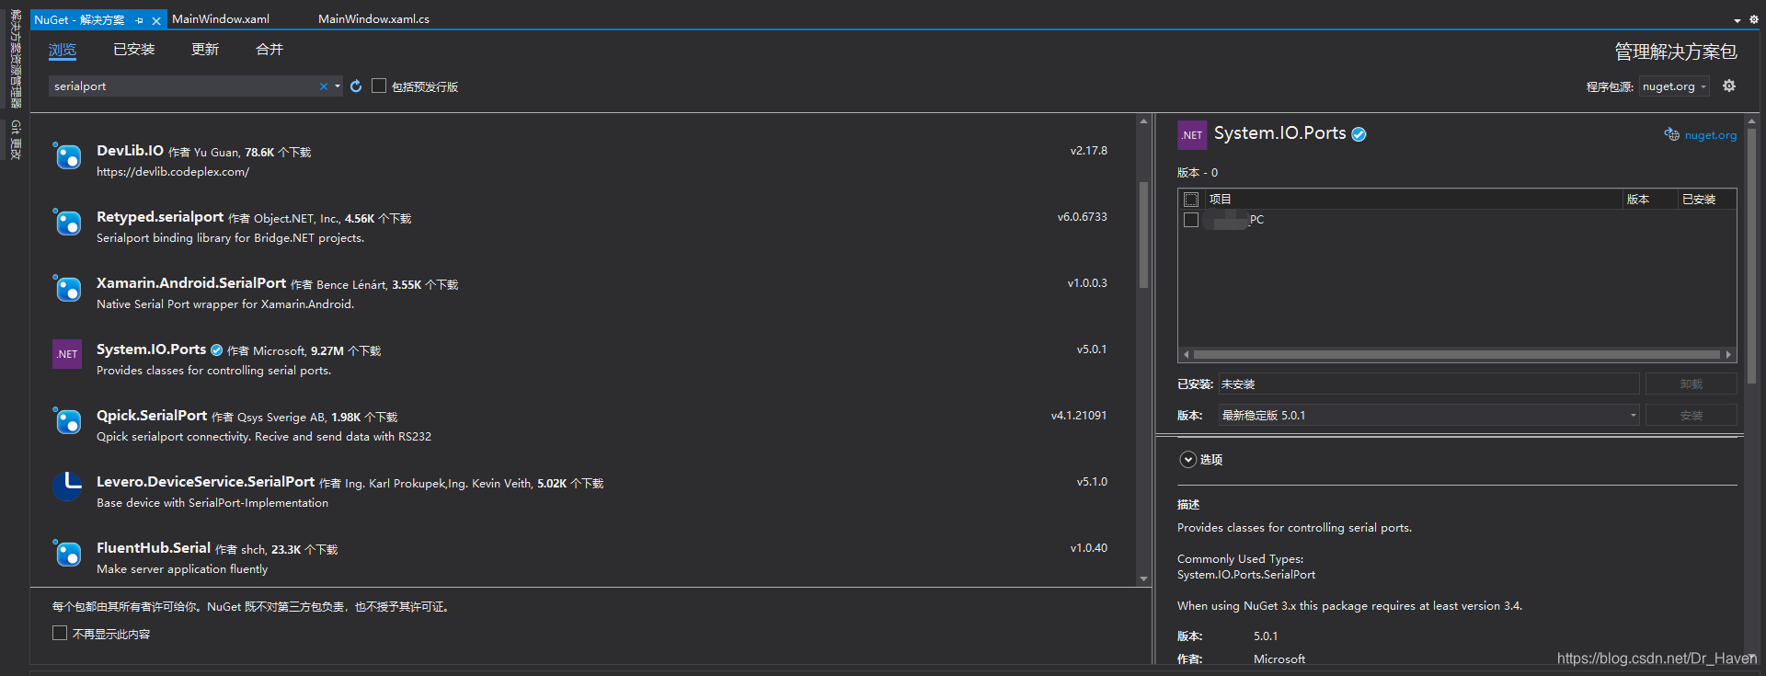Check the select-all projects checkbox

(x=1191, y=200)
